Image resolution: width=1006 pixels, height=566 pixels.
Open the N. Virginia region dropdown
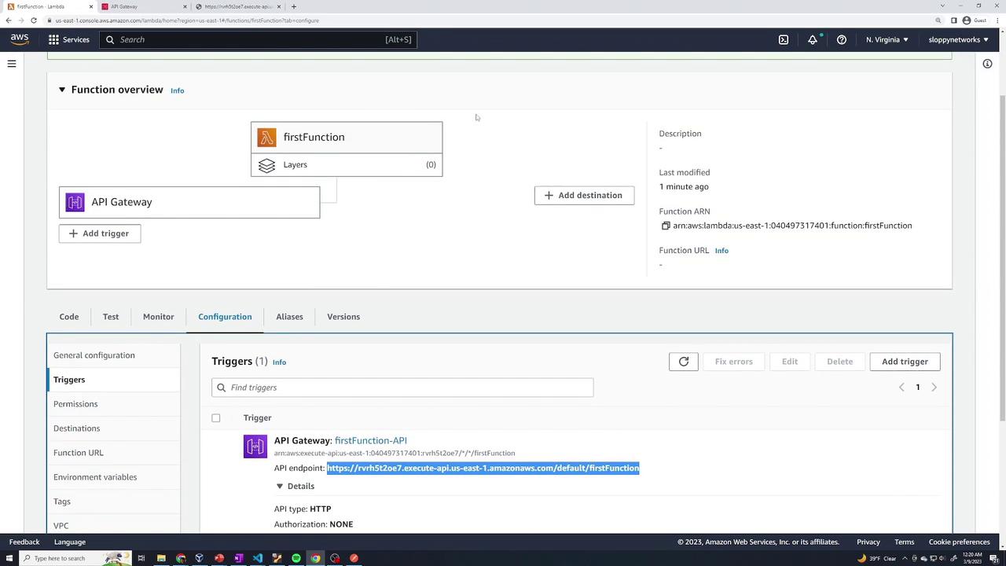[887, 39]
